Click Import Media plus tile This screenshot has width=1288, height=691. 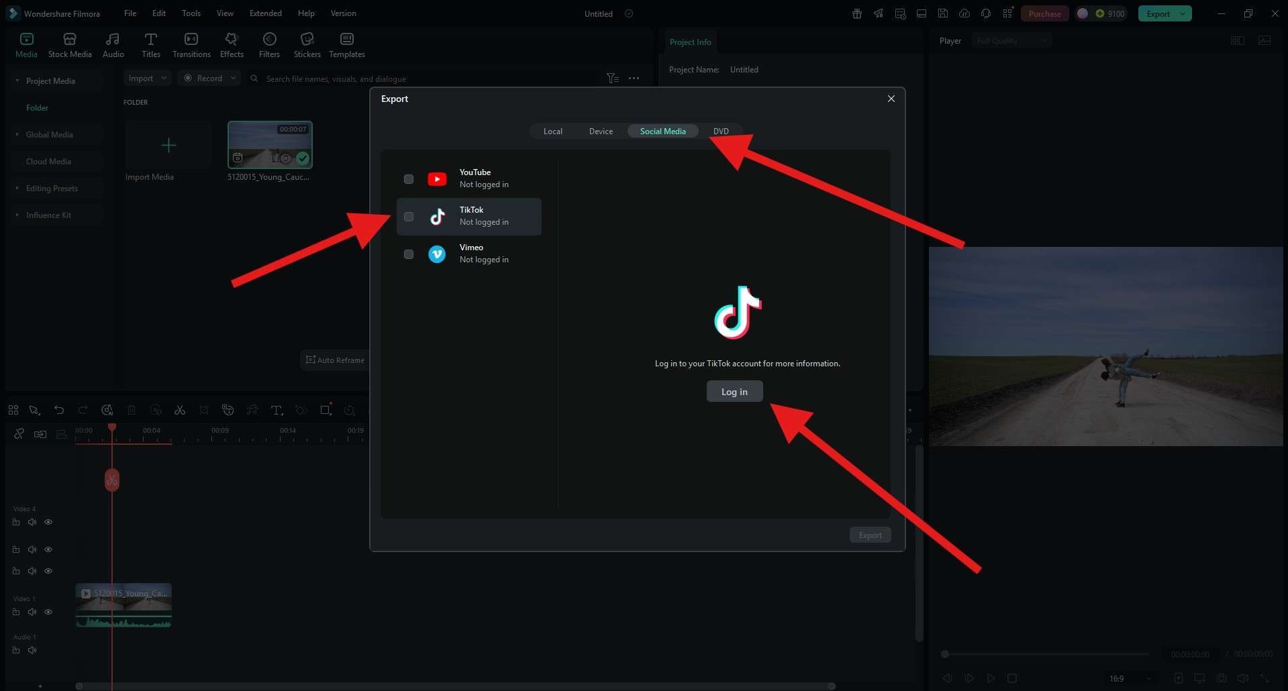tap(168, 145)
